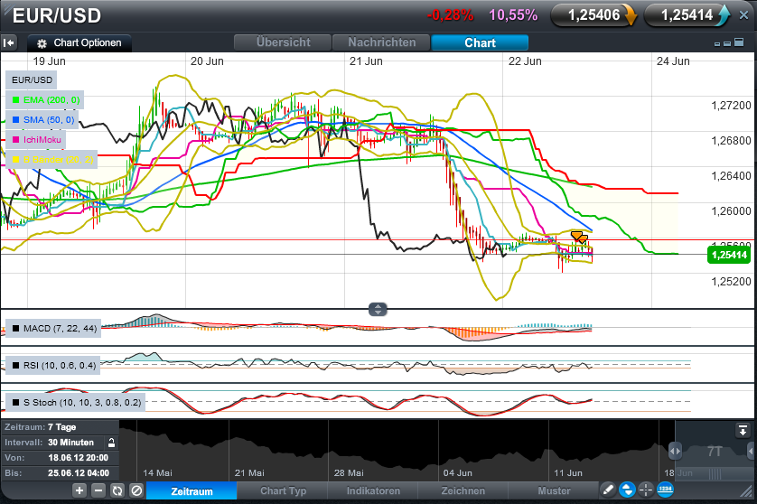The height and width of the screenshot is (504, 757).
Task: Edit the Bis date 25.06.12 04:00
Action: 60,473
